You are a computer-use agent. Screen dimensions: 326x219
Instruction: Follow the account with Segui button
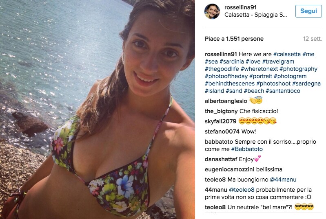[308, 11]
